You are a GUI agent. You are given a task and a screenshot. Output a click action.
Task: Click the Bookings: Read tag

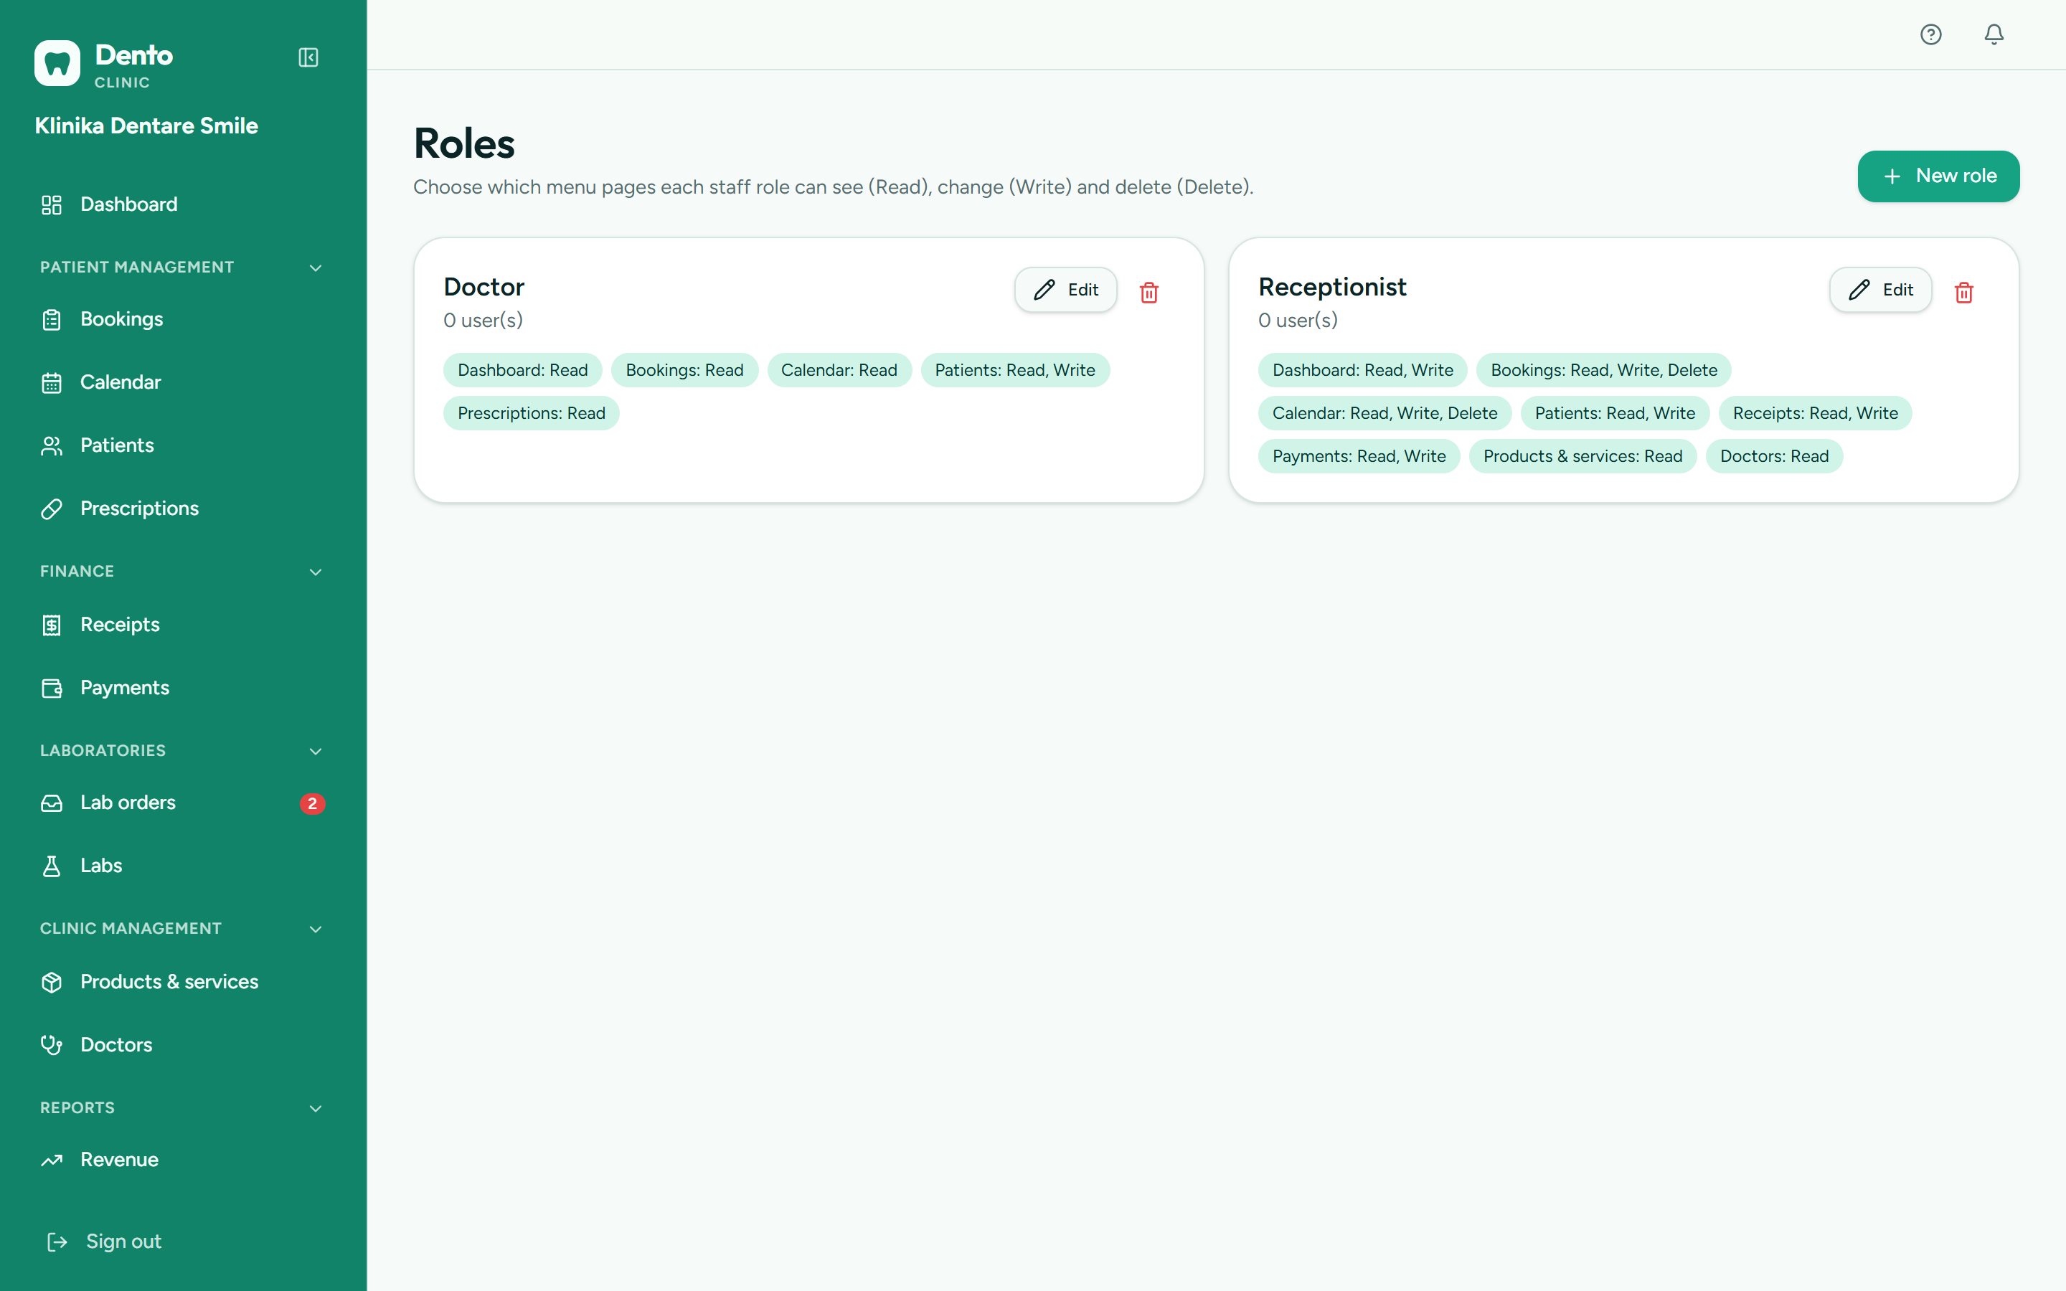[x=684, y=371]
